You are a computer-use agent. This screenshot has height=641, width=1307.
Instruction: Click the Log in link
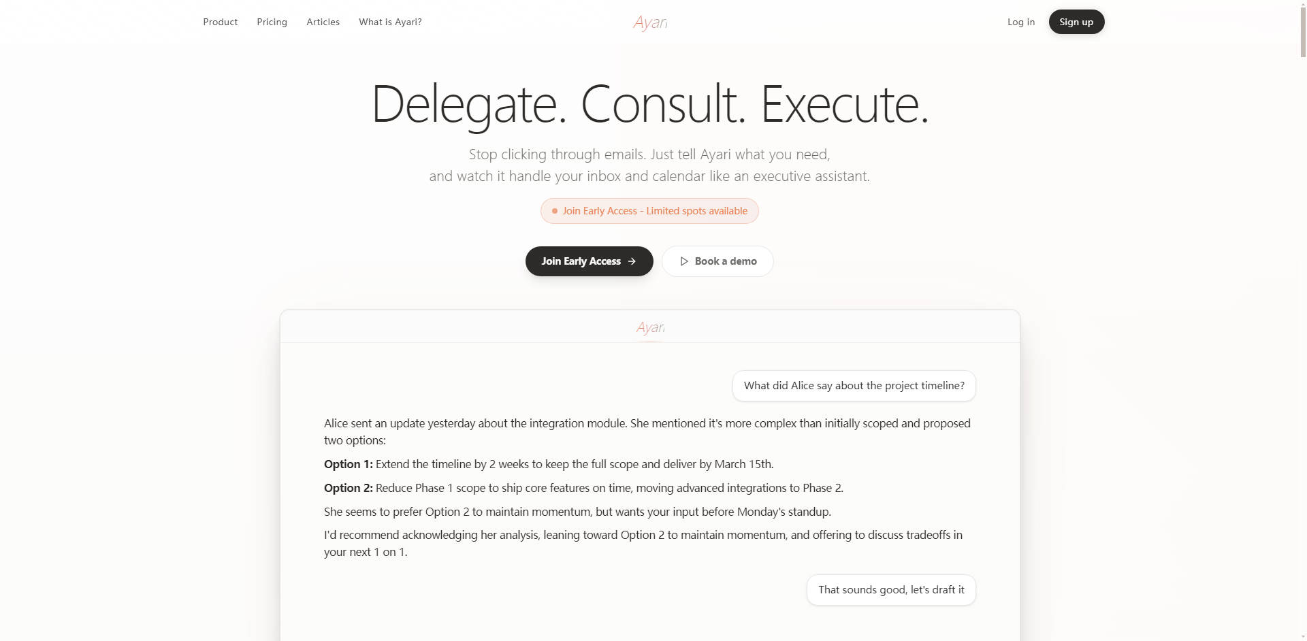tap(1021, 22)
